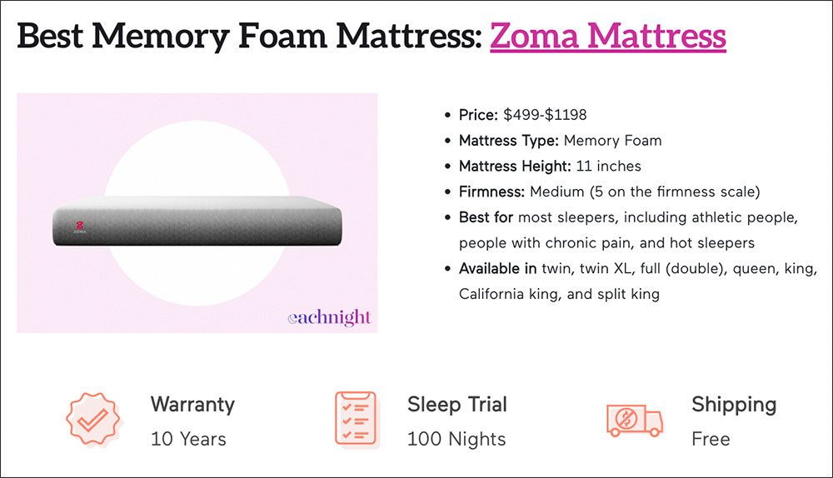
Task: Click the Price $499-$1198 bullet item
Action: coord(523,115)
